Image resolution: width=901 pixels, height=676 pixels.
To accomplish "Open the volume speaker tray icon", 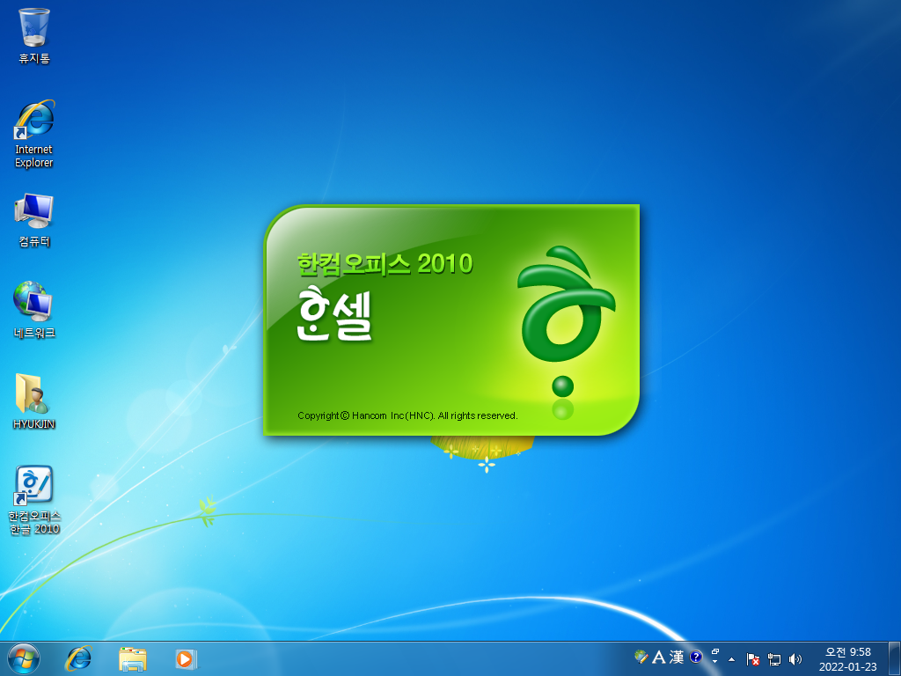I will pyautogui.click(x=795, y=659).
